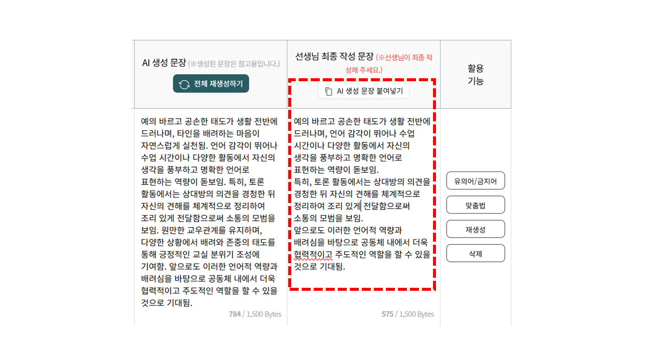Click the red-underlined word 협력적이고 in teacher text
This screenshot has height=360, width=645.
tap(313, 255)
